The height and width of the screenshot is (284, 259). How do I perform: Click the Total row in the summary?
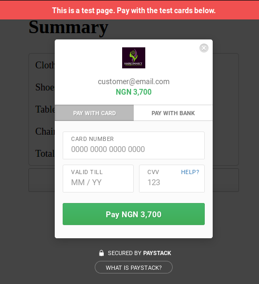point(45,154)
